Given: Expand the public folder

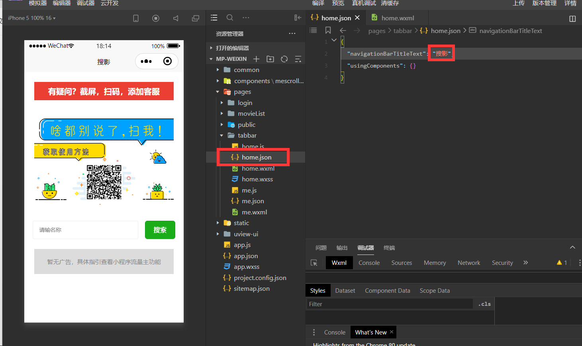Looking at the screenshot, I should click(221, 124).
